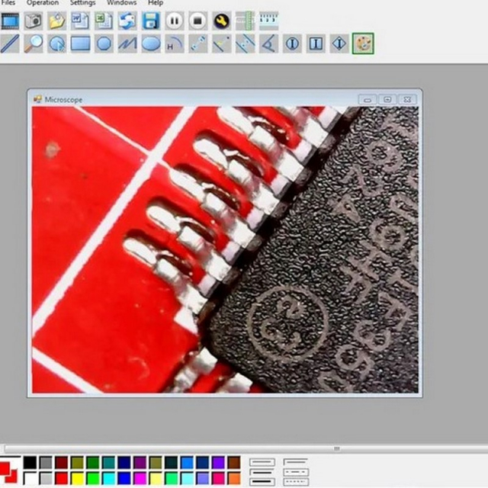Pick the yellow color swatch
The image size is (488, 488).
(x=77, y=478)
